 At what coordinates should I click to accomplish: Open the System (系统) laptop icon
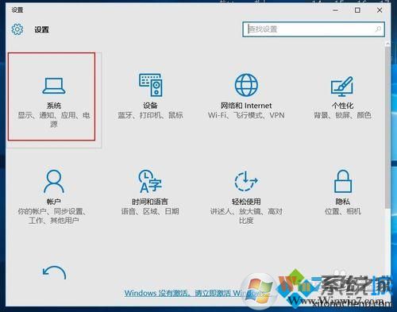54,86
